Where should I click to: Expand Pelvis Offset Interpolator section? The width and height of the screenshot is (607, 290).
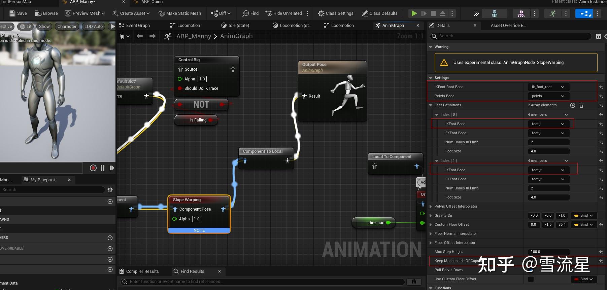click(x=431, y=207)
